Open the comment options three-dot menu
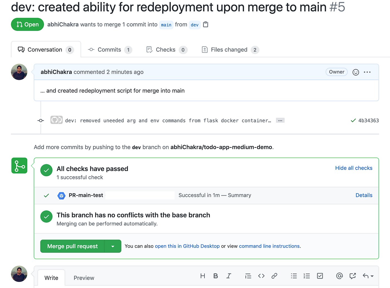This screenshot has width=390, height=288. (367, 72)
